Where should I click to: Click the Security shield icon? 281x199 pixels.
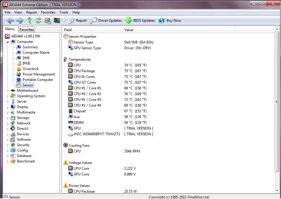click(13, 145)
